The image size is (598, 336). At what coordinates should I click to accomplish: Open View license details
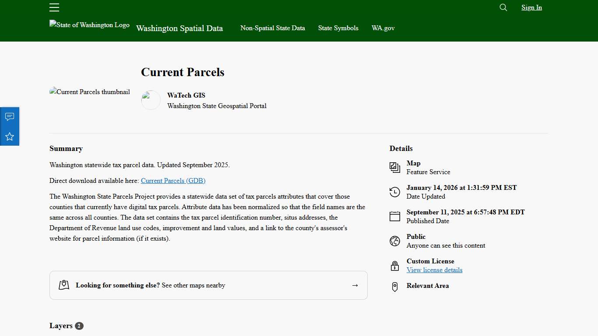coord(434,270)
